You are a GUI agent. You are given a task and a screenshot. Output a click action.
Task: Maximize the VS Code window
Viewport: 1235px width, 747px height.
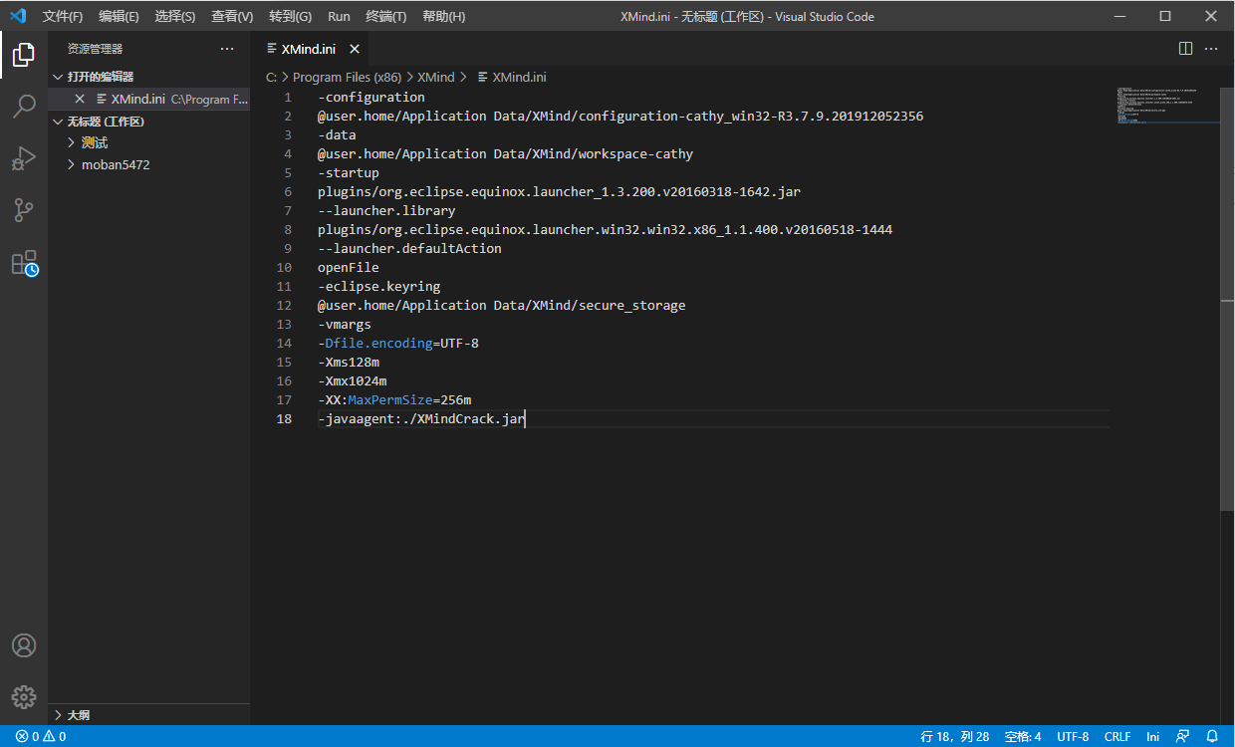click(1165, 16)
